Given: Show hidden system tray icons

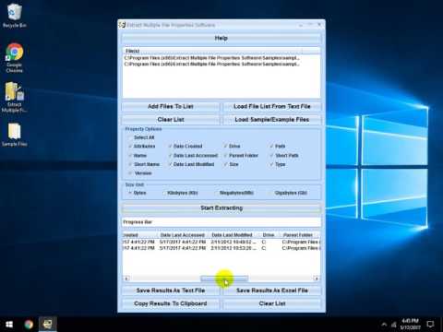Looking at the screenshot, I should [384, 324].
